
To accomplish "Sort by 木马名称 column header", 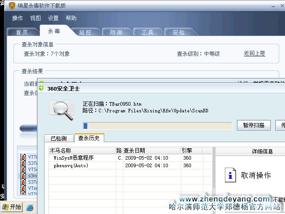I will pyautogui.click(x=82, y=151).
